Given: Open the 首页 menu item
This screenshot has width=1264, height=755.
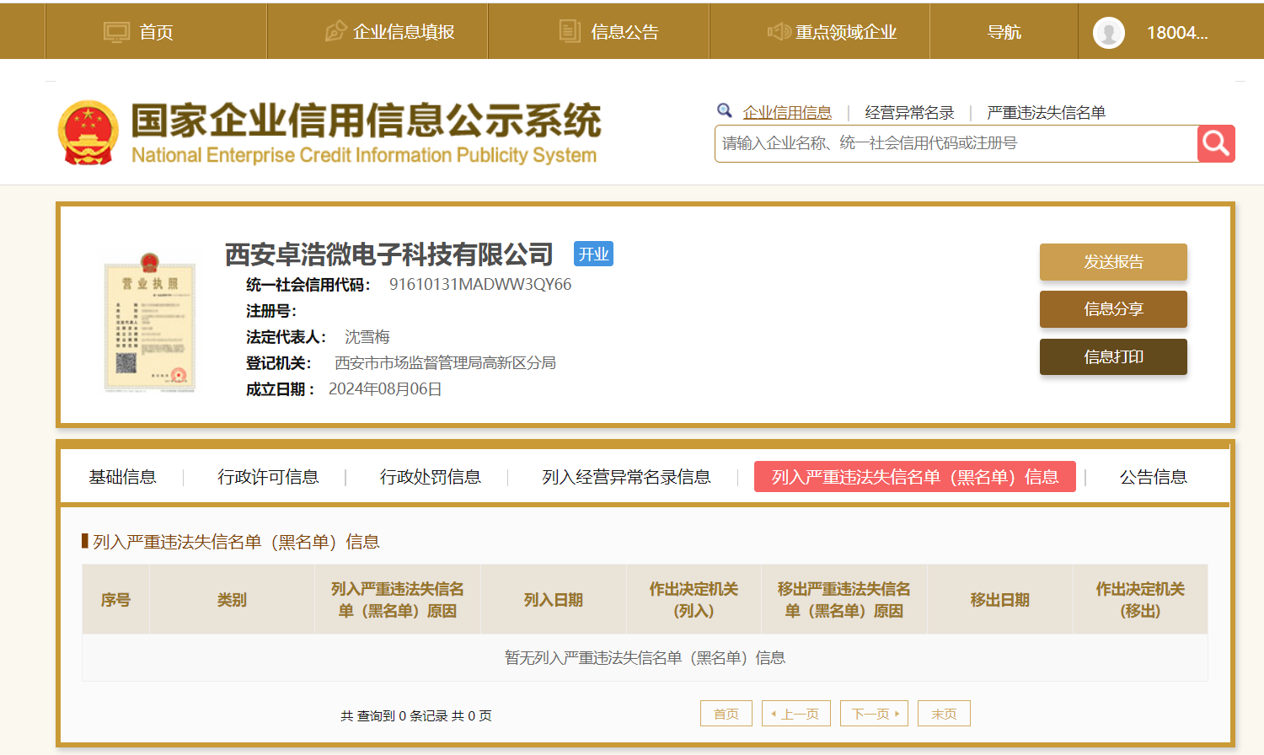Looking at the screenshot, I should pos(156,32).
